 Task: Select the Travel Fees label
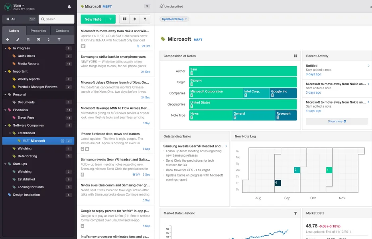click(38, 118)
